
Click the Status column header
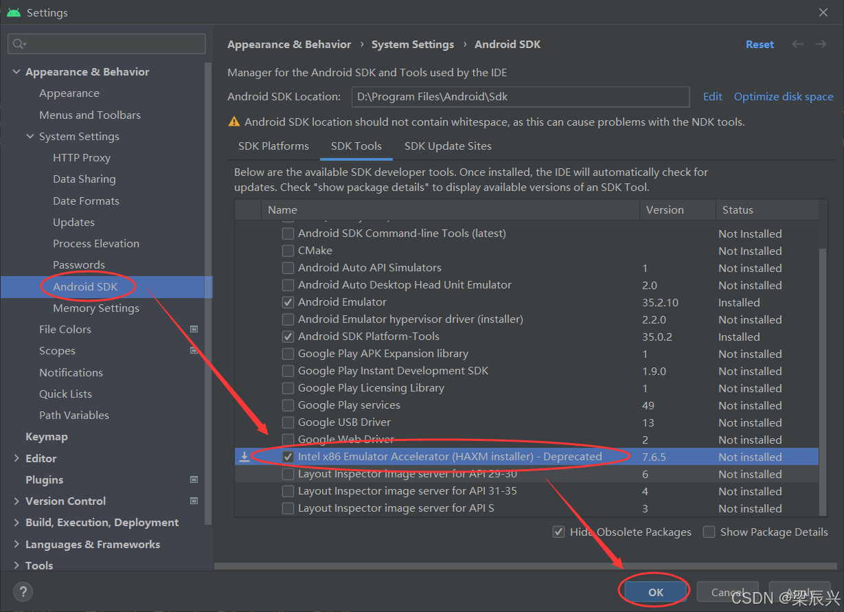(x=766, y=210)
